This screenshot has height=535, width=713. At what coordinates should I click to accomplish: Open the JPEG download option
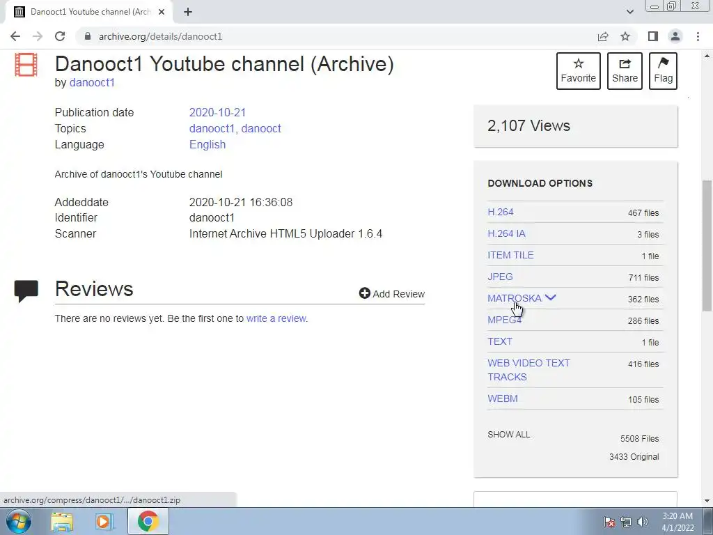tap(500, 277)
